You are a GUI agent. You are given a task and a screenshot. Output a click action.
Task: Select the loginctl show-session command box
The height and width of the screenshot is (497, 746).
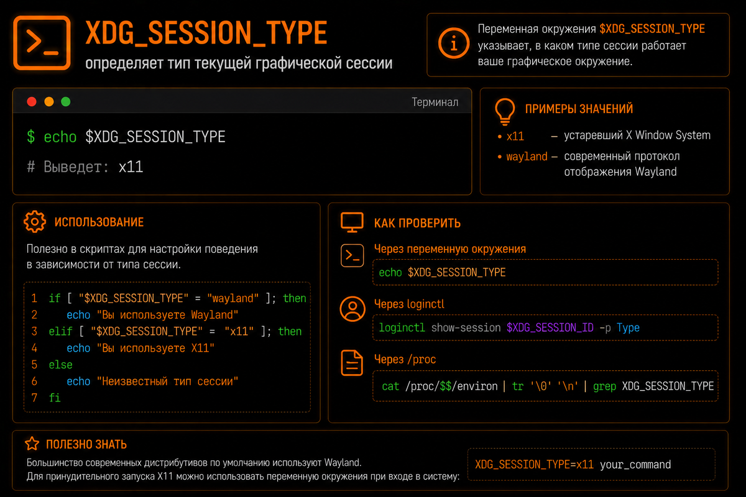pos(545,327)
